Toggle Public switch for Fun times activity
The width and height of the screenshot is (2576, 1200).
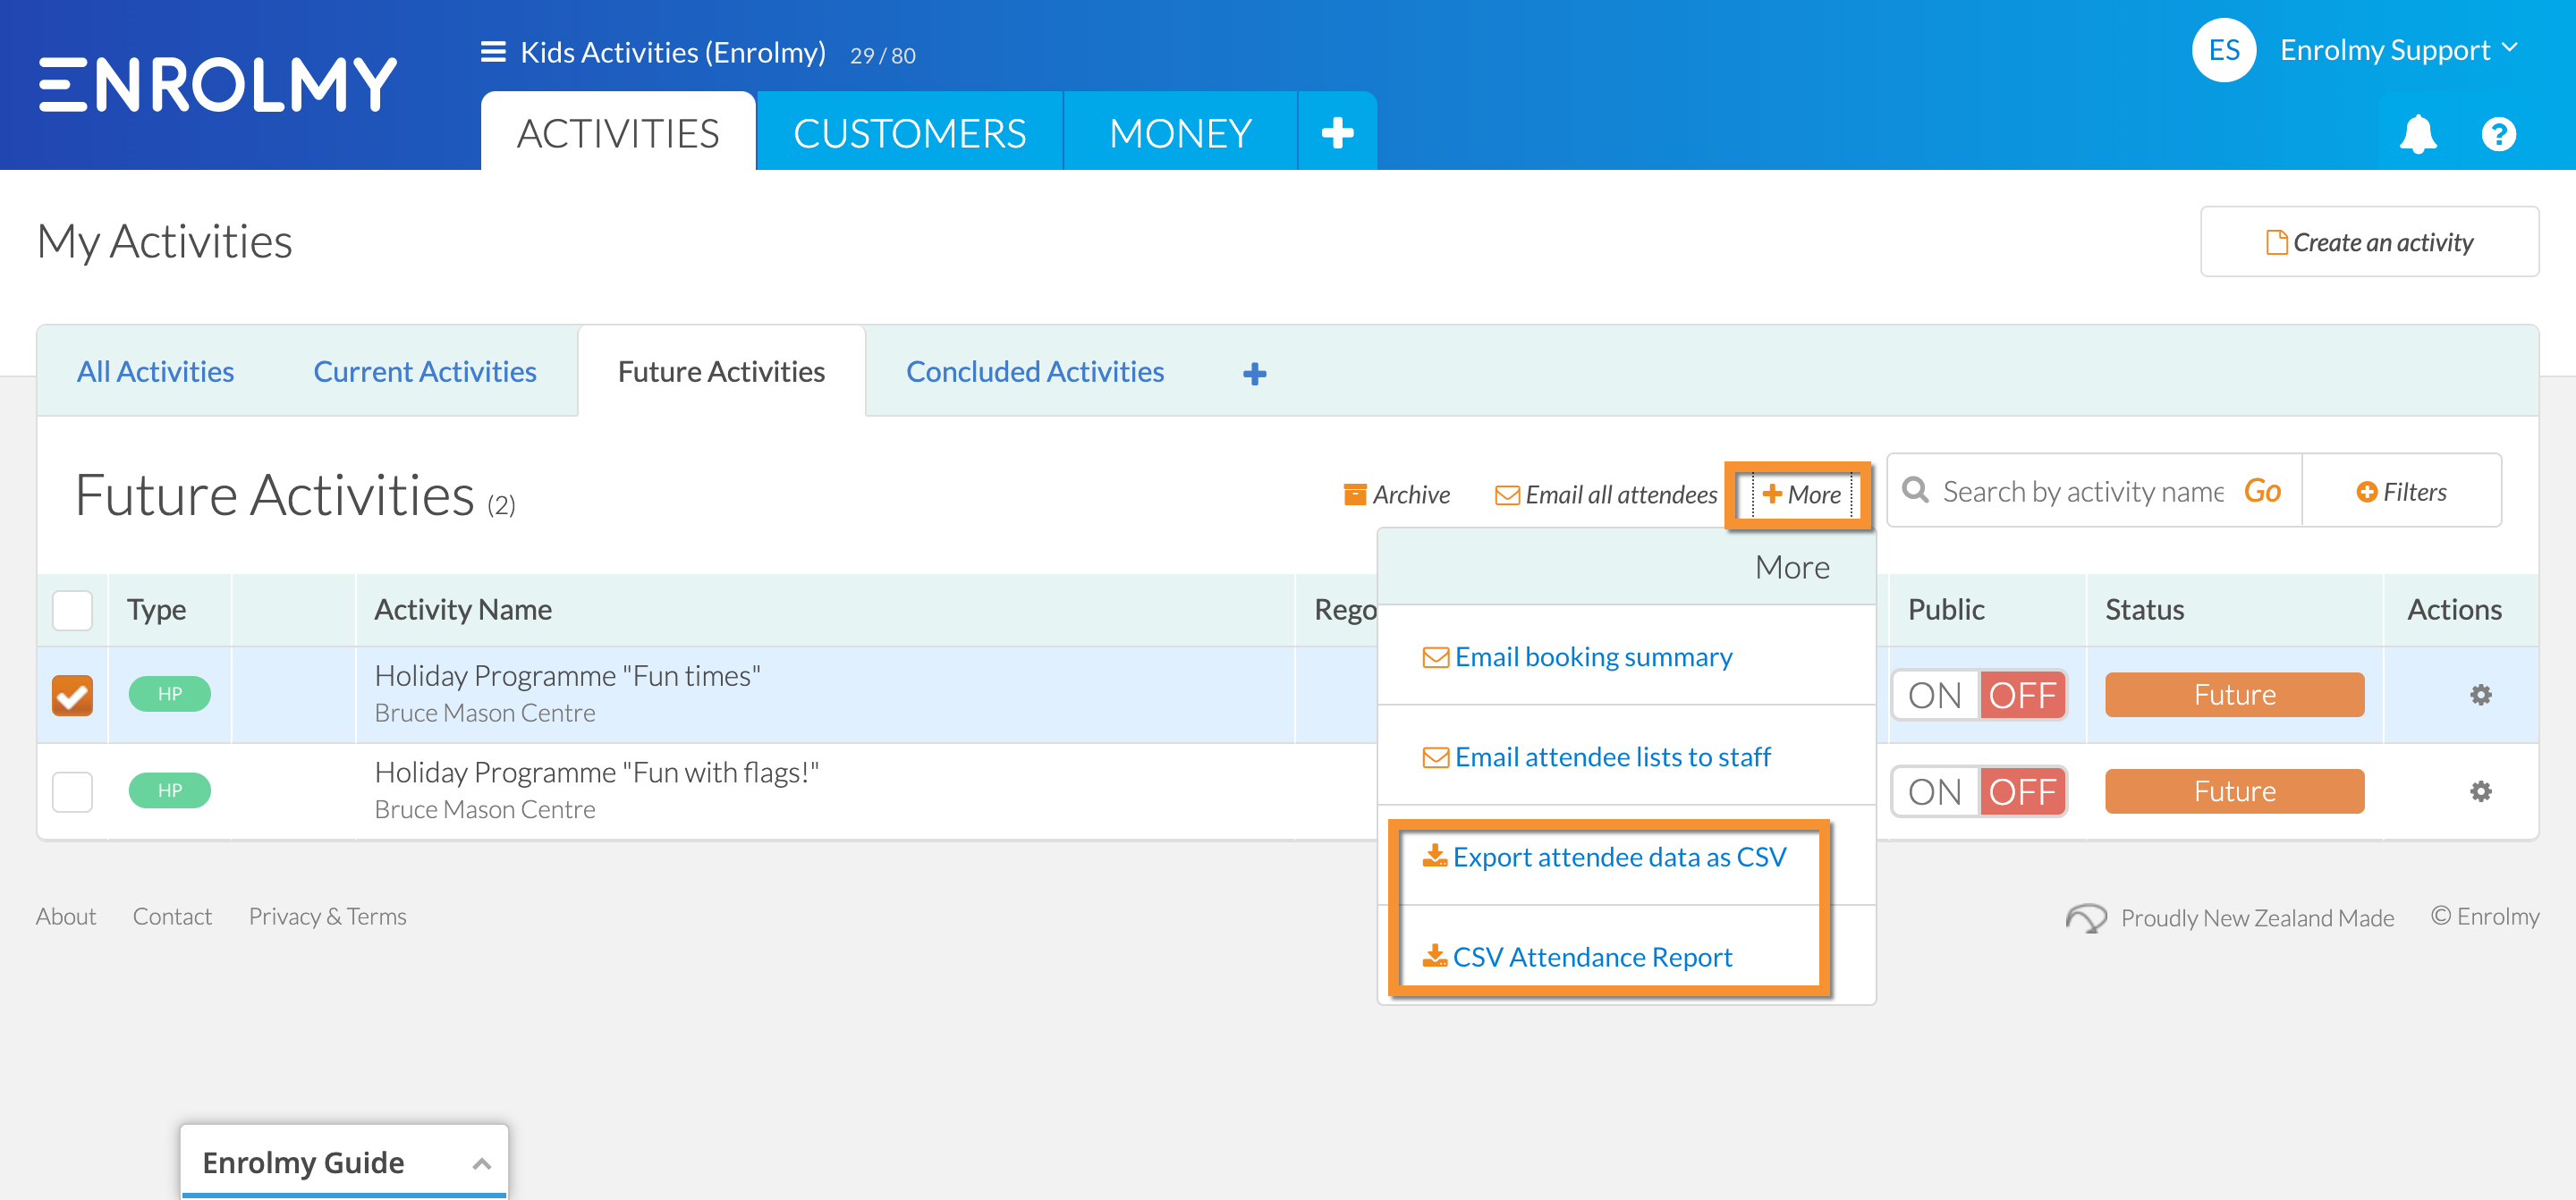click(x=1978, y=695)
